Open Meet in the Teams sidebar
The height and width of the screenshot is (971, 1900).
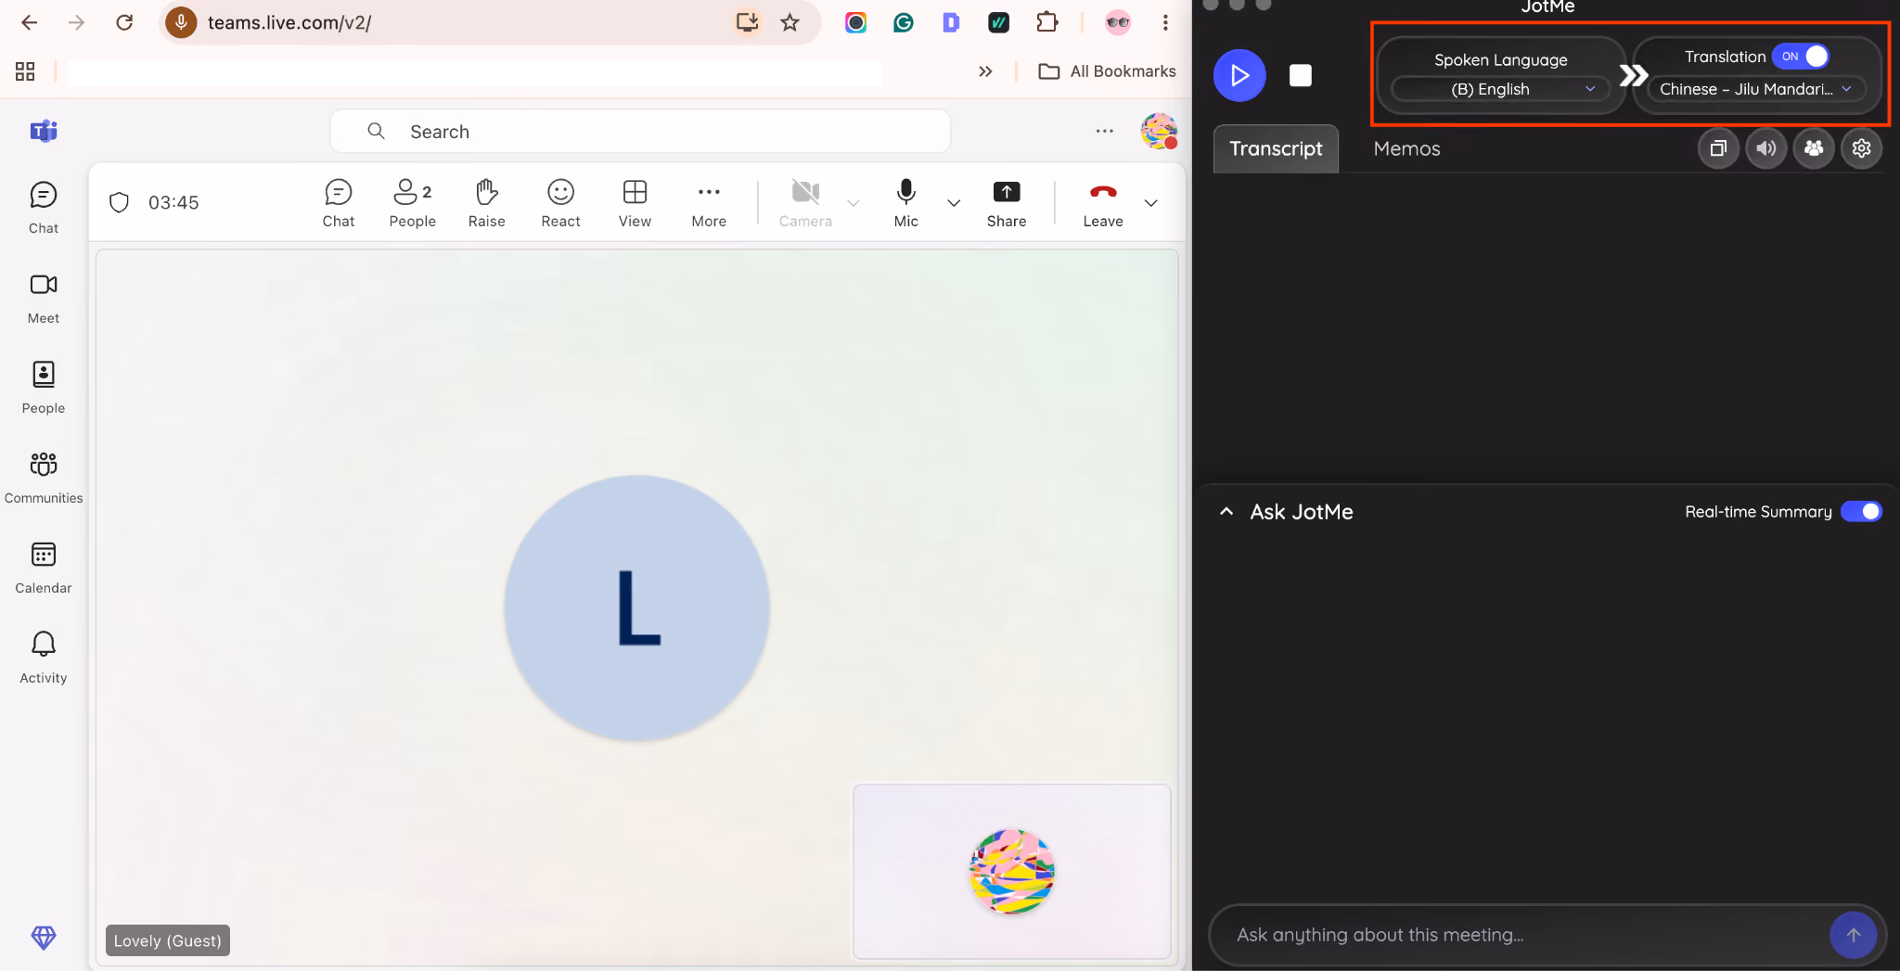coord(44,298)
